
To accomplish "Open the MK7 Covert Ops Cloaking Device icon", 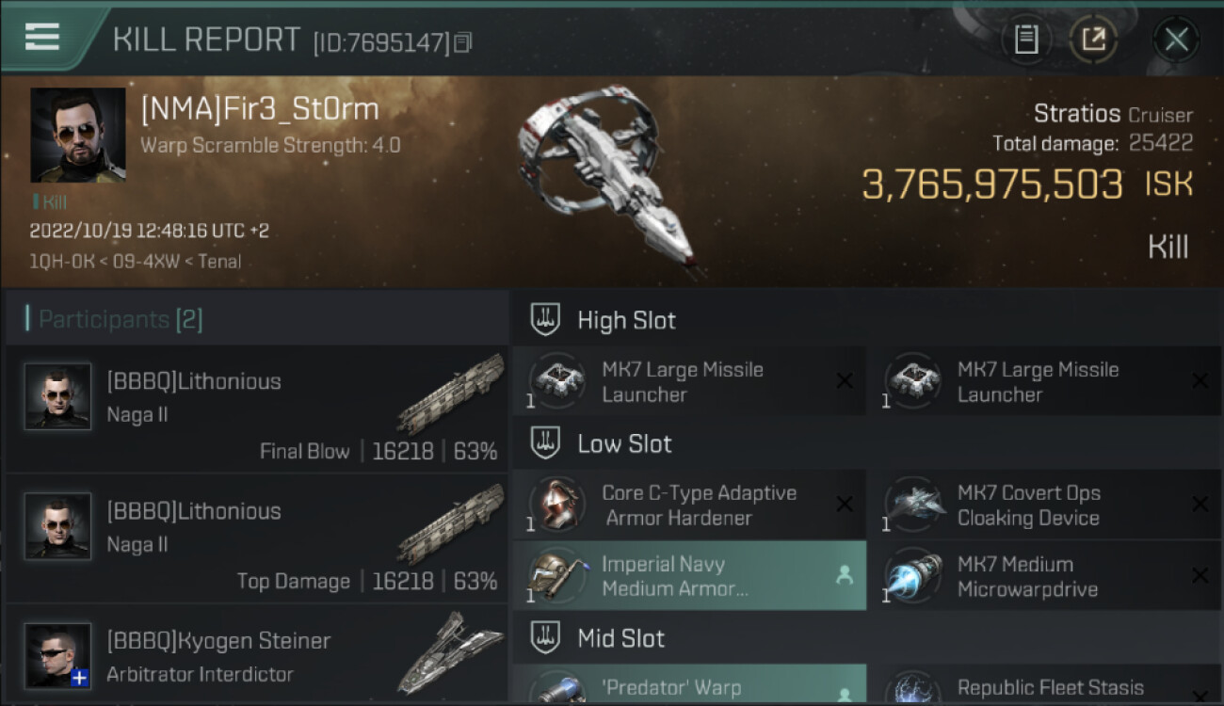I will [911, 505].
